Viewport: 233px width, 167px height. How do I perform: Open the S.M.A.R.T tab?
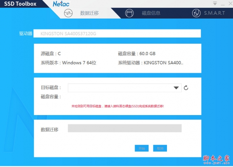pos(214,13)
